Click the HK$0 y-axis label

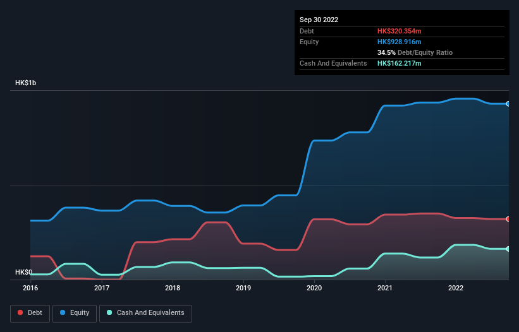pyautogui.click(x=24, y=272)
